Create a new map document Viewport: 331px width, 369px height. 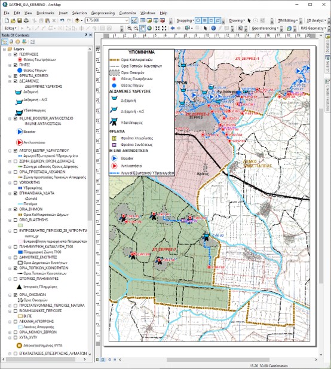coord(7,21)
